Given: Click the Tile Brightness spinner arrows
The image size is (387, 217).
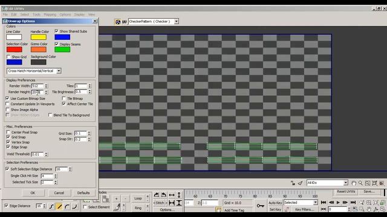Looking at the screenshot, I should pos(89,92).
